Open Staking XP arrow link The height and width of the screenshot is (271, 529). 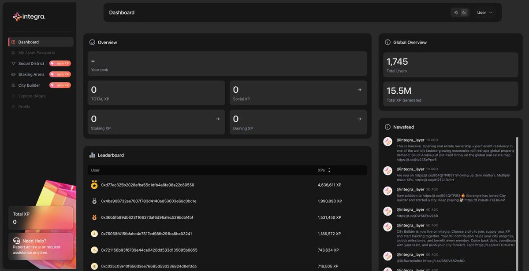pyautogui.click(x=218, y=119)
